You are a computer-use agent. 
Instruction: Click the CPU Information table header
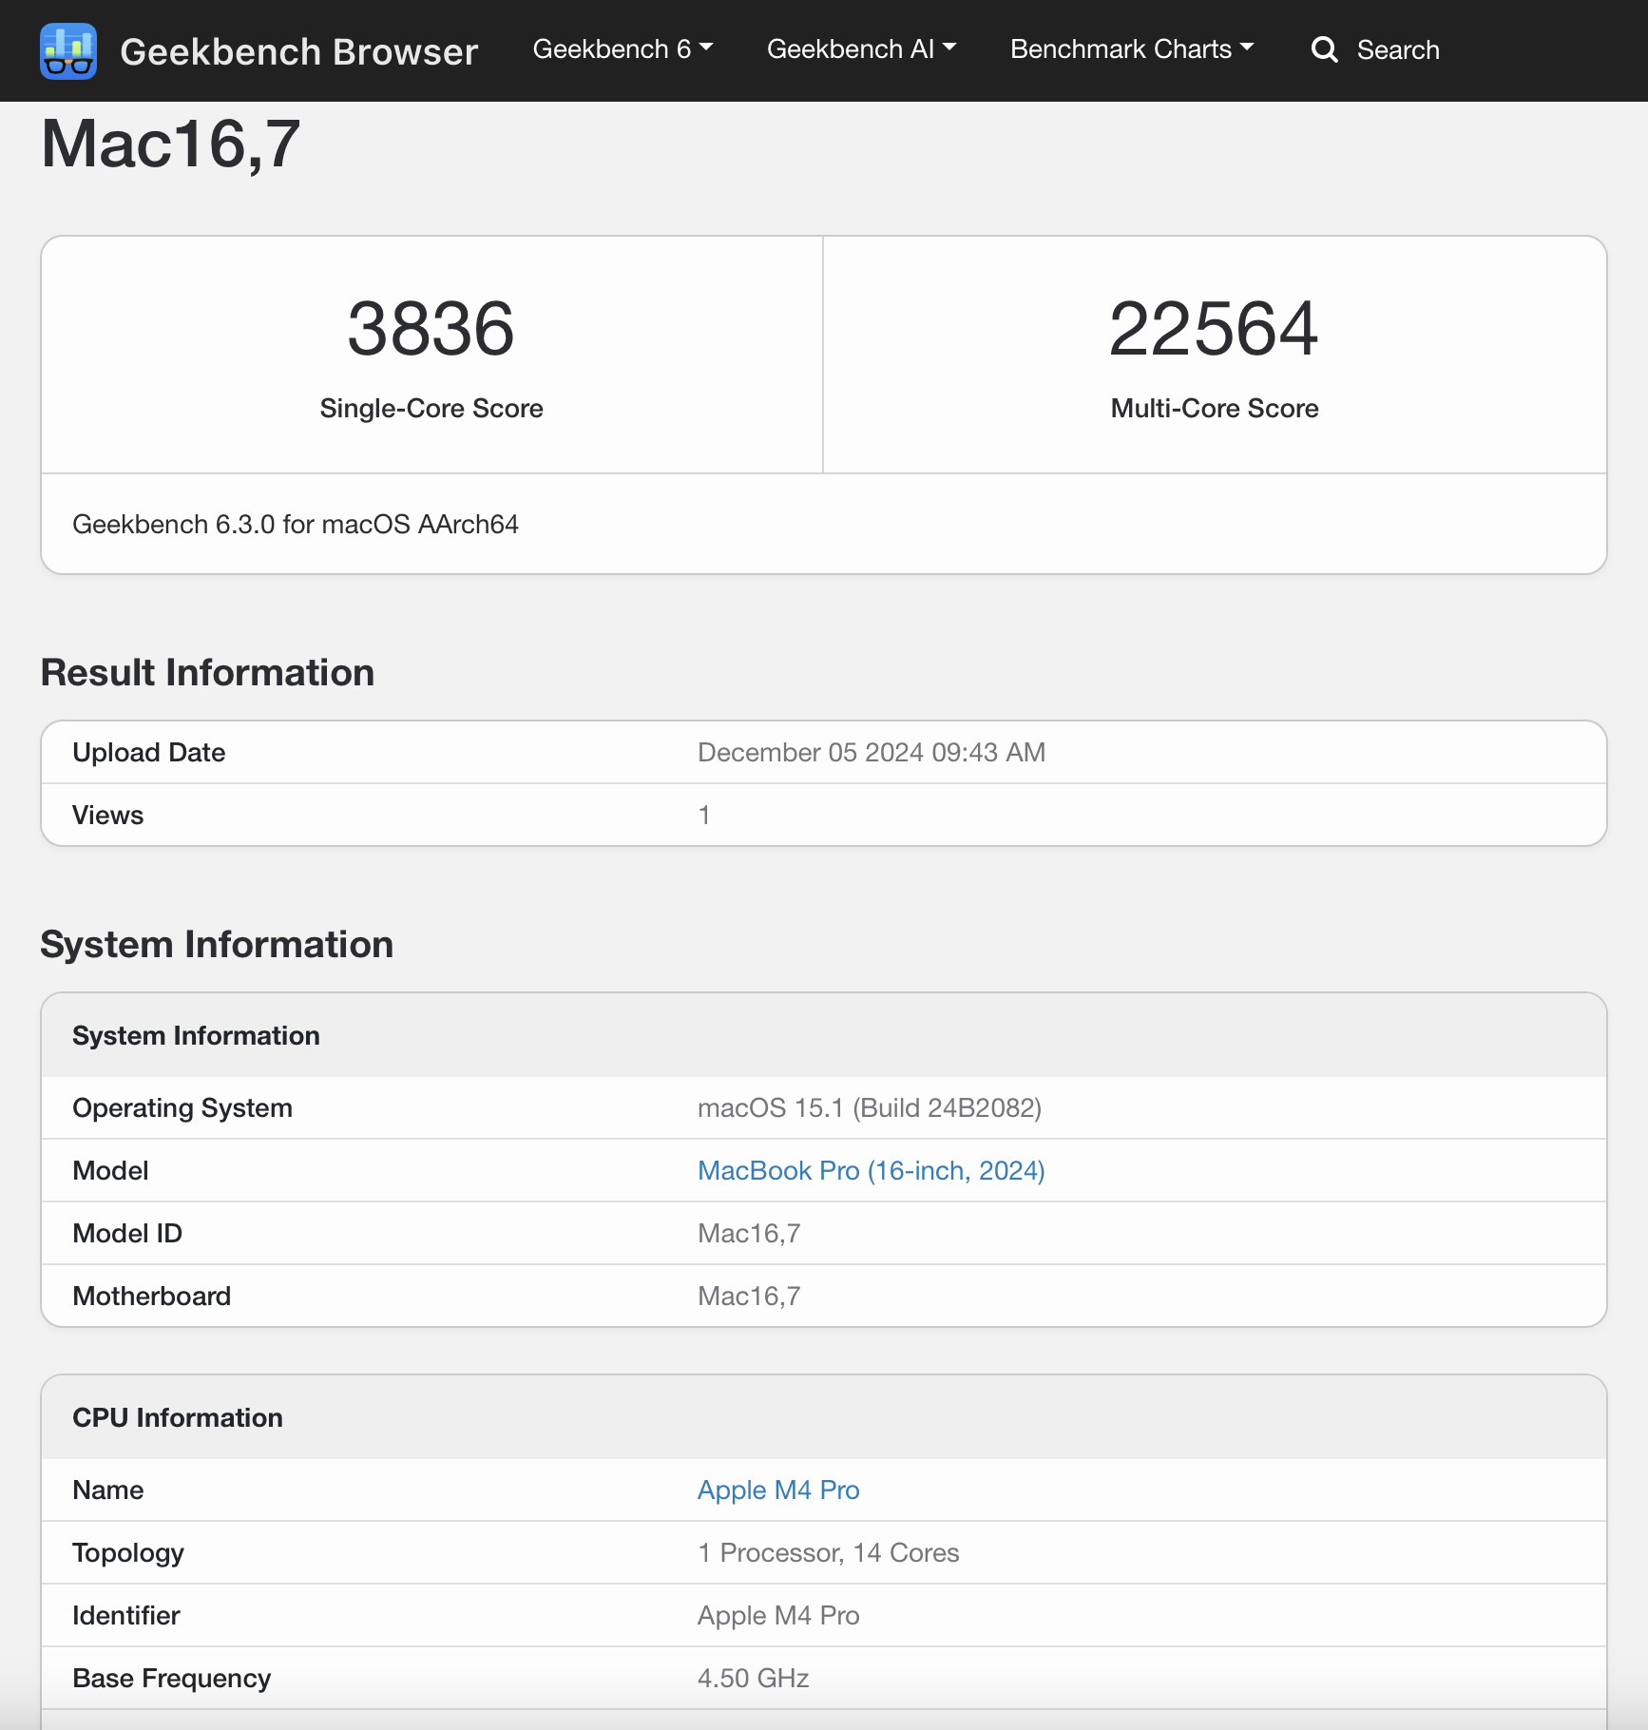pyautogui.click(x=824, y=1417)
